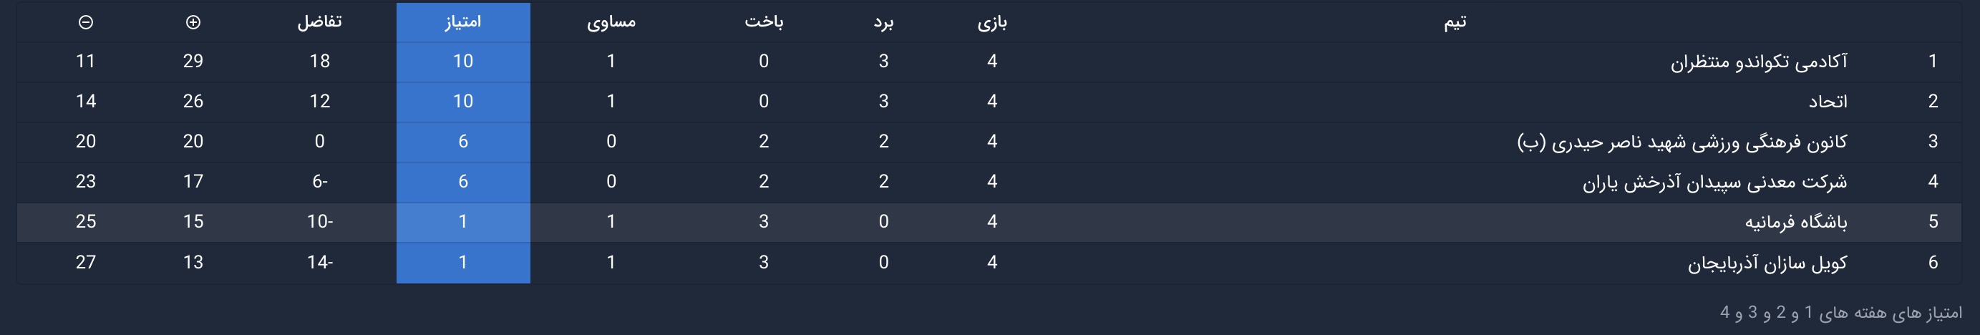Sort by the امتیاز points column header
This screenshot has width=1980, height=335.
(x=462, y=22)
